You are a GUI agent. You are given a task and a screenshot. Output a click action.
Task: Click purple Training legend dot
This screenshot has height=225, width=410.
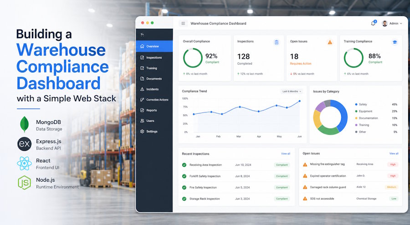356,125
